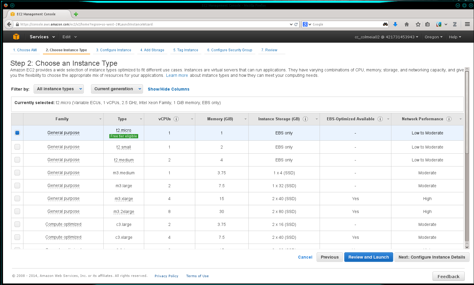The height and width of the screenshot is (285, 474).
Task: Select the c3.large instance checkbox
Action: pyautogui.click(x=17, y=224)
